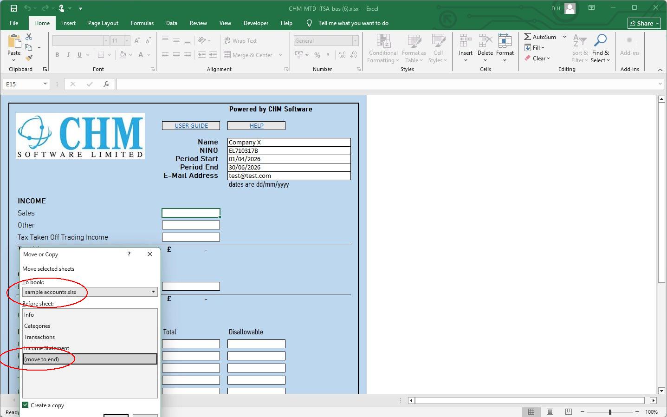Image resolution: width=667 pixels, height=417 pixels.
Task: Adjust the zoom slider
Action: tap(610, 412)
